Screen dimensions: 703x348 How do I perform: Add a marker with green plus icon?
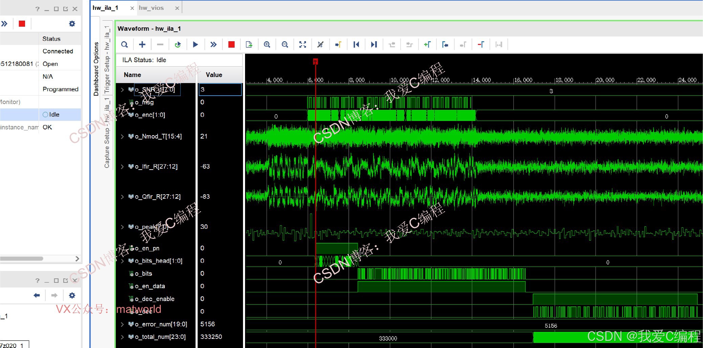tap(427, 45)
